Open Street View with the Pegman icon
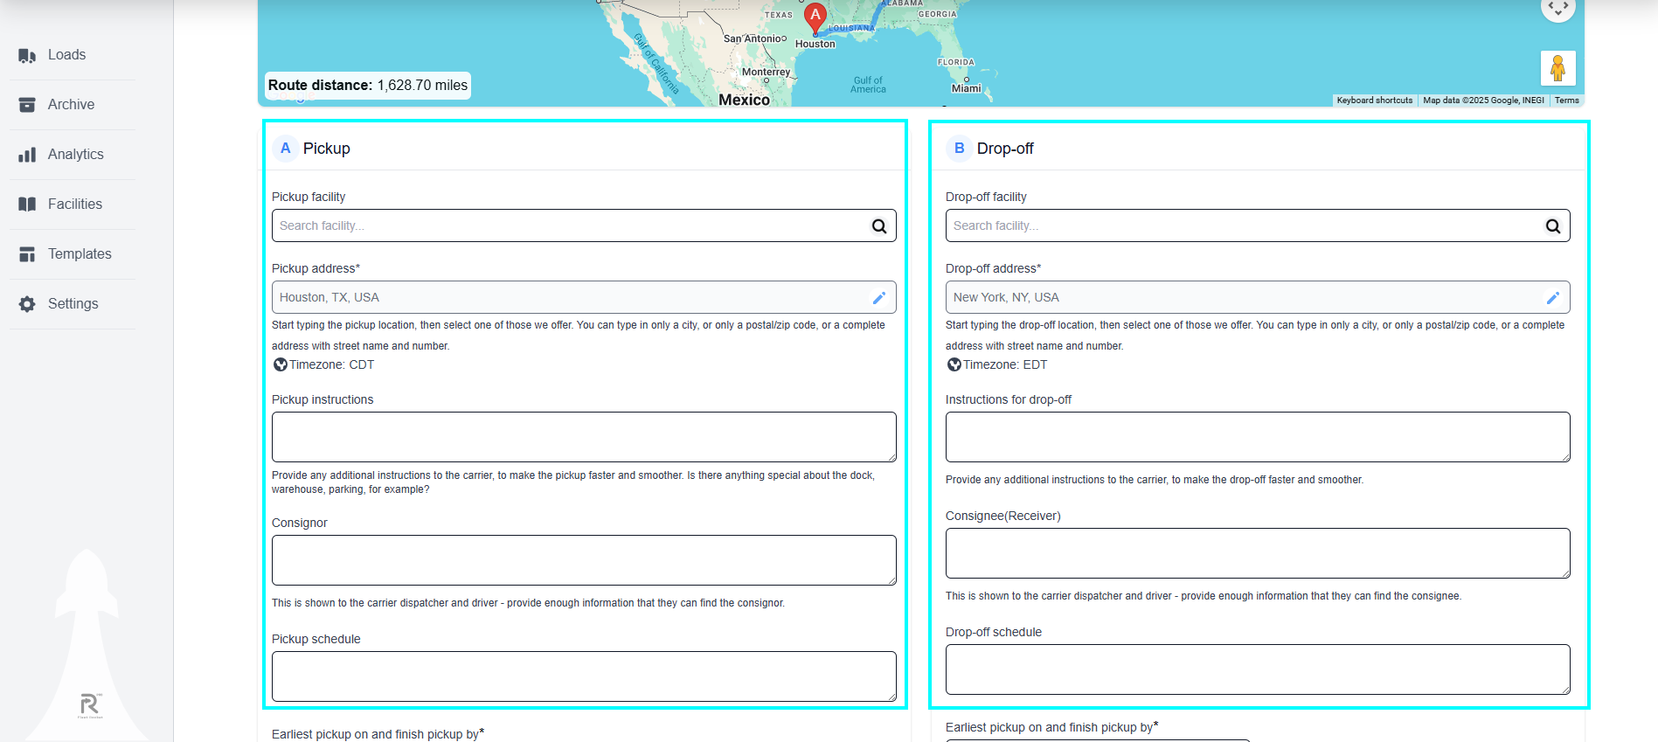The height and width of the screenshot is (742, 1658). pyautogui.click(x=1557, y=68)
